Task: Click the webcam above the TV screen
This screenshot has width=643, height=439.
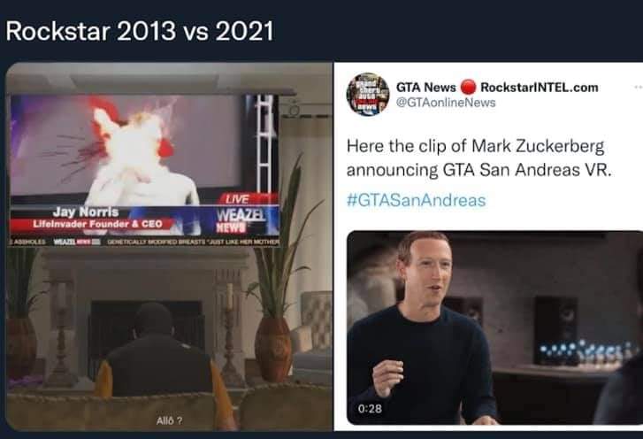Action: click(x=294, y=109)
